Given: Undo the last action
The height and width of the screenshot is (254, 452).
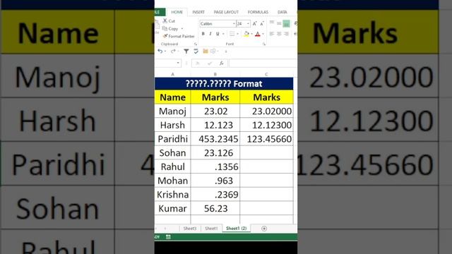Looking at the screenshot, I should pos(160,52).
